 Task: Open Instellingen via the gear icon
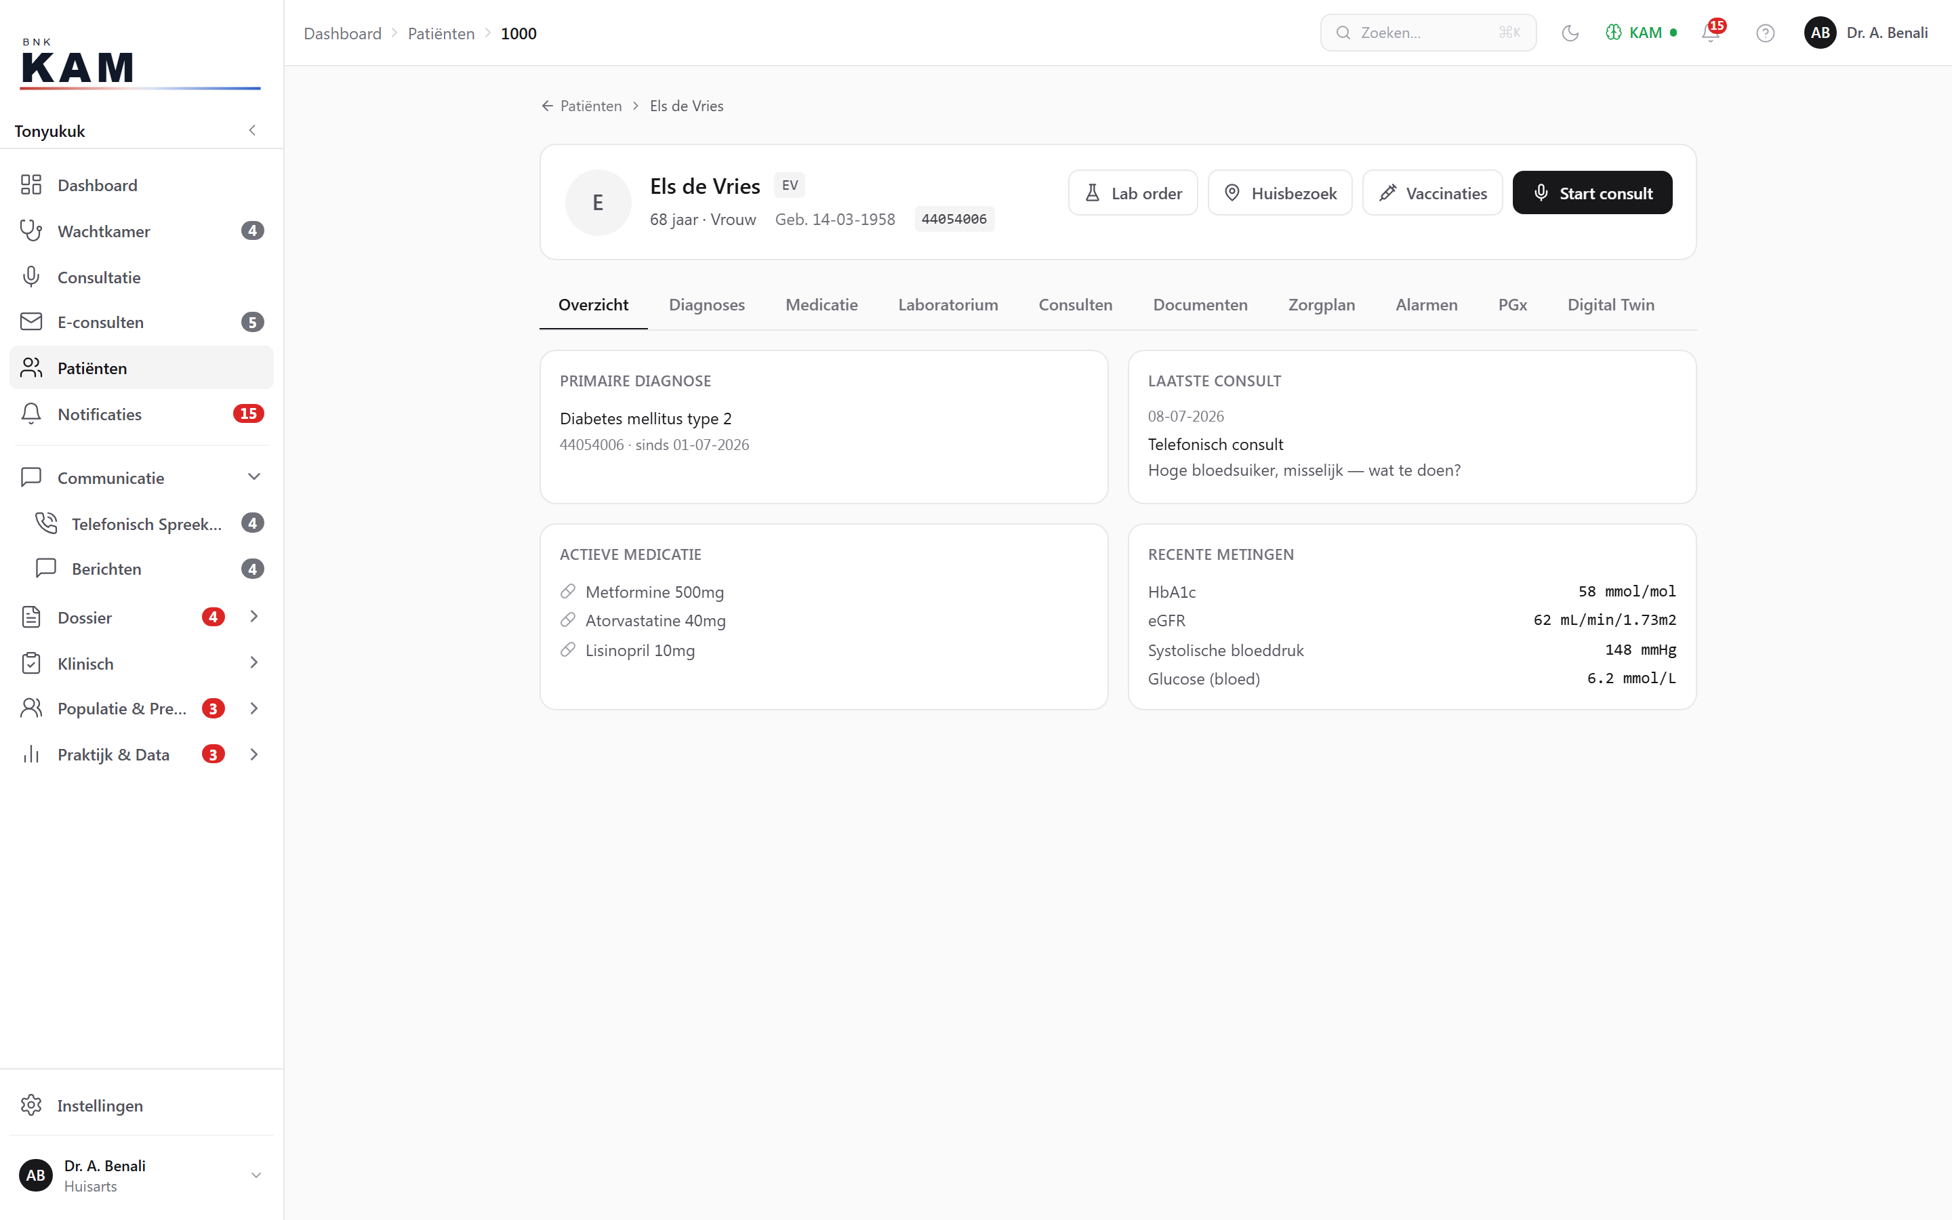tap(30, 1105)
